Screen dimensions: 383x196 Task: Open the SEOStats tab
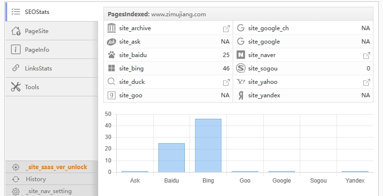[x=36, y=12]
